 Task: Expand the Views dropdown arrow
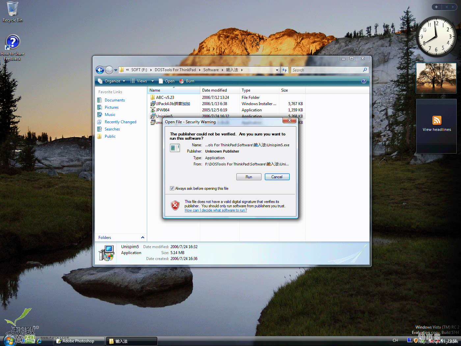point(152,81)
